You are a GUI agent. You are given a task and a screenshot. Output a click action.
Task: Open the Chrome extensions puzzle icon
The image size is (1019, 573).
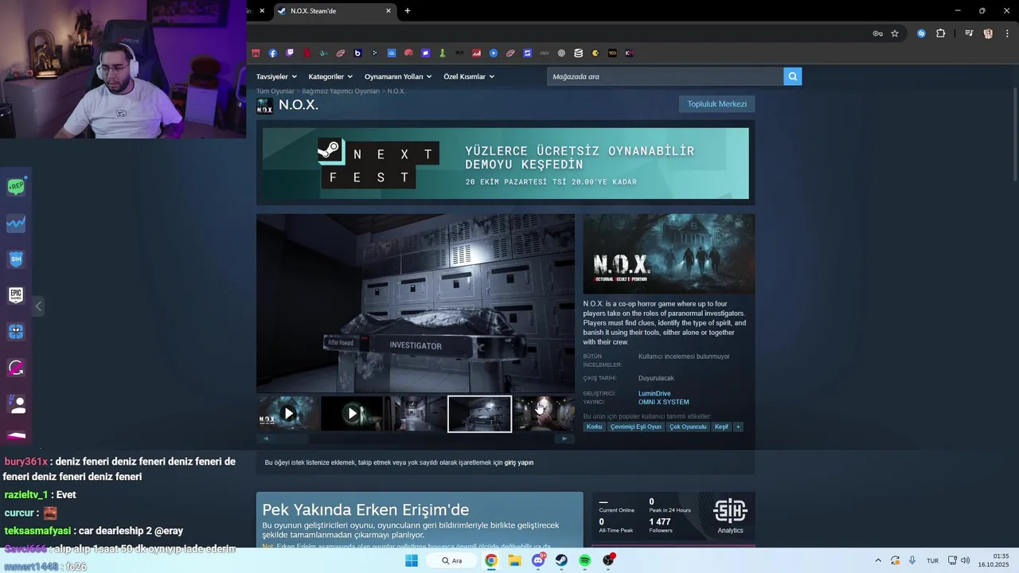pos(941,33)
